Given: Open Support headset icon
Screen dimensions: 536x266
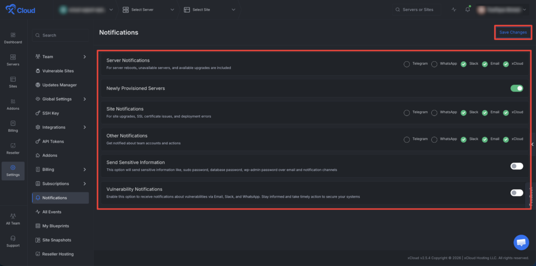Looking at the screenshot, I should pos(13,241).
